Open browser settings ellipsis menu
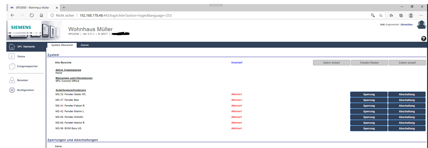 tap(421, 15)
